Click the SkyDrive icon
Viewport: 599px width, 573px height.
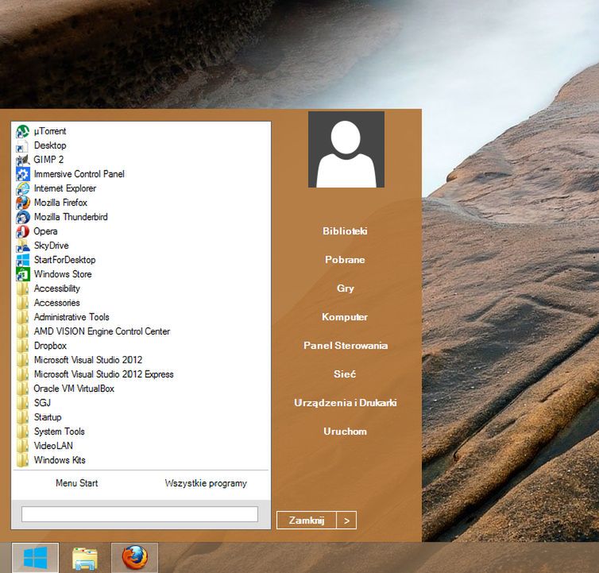22,246
